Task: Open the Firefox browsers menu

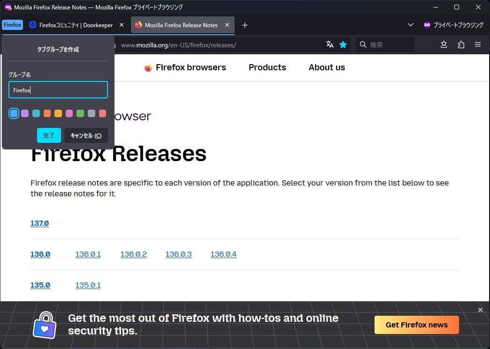Action: pyautogui.click(x=191, y=67)
